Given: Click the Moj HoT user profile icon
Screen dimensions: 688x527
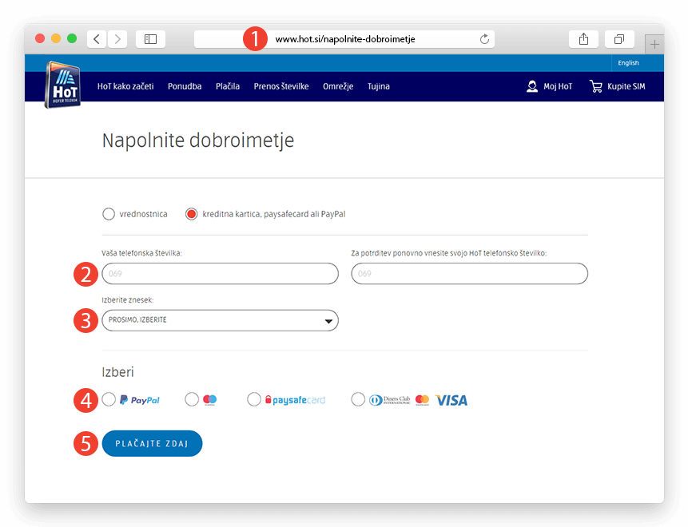Looking at the screenshot, I should (532, 86).
